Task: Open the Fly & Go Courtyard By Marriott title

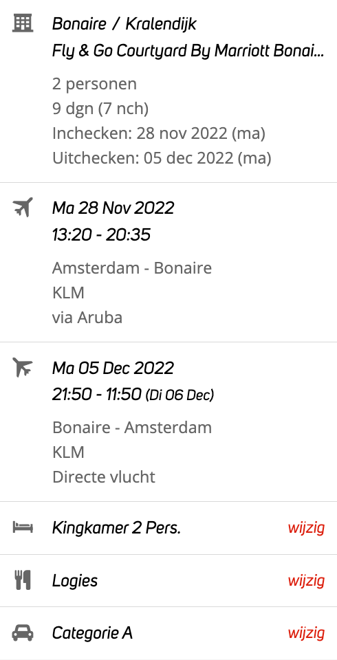Action: pos(188,51)
